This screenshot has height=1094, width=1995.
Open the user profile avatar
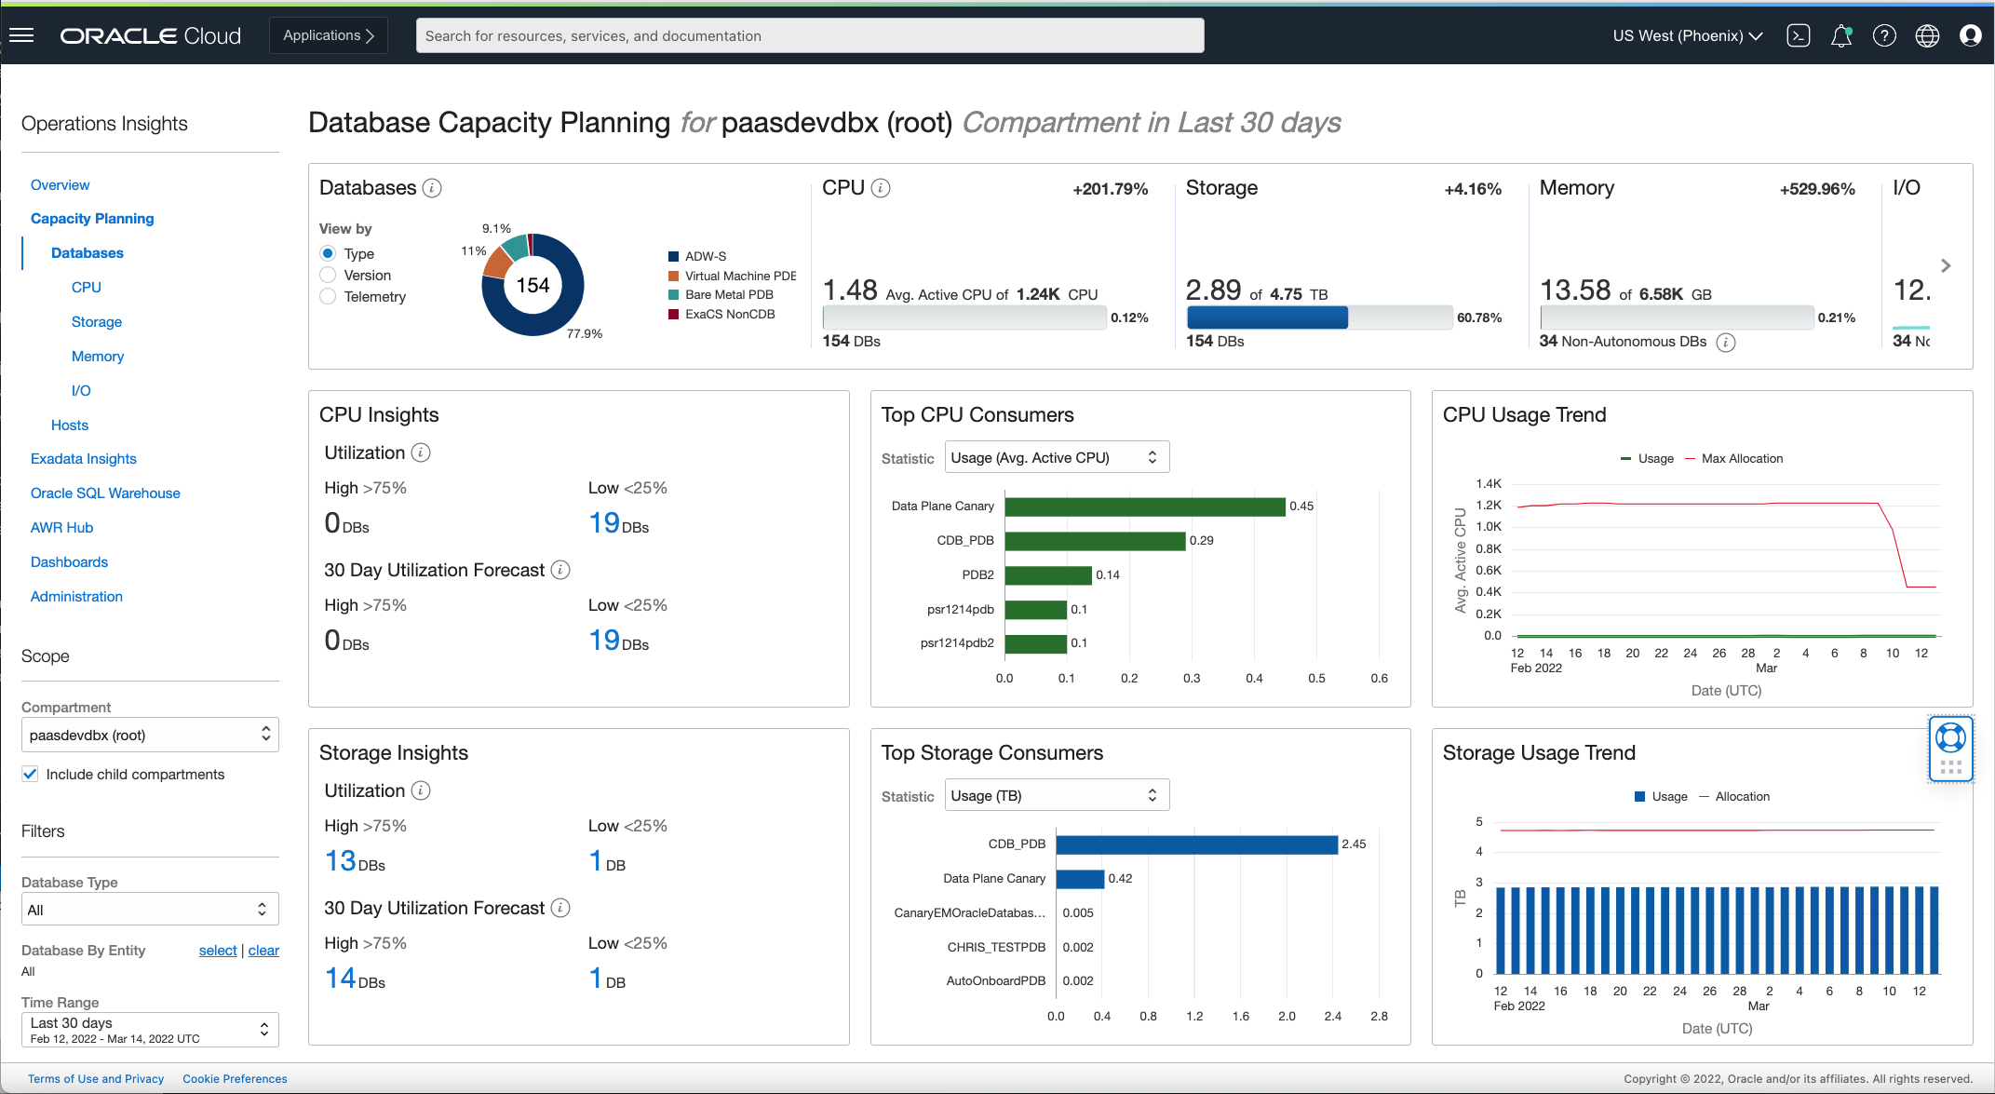click(1970, 35)
